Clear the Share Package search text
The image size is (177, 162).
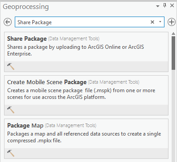tap(152, 22)
